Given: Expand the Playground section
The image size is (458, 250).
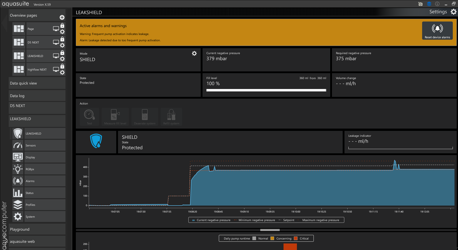Looking at the screenshot, I should [x=37, y=229].
